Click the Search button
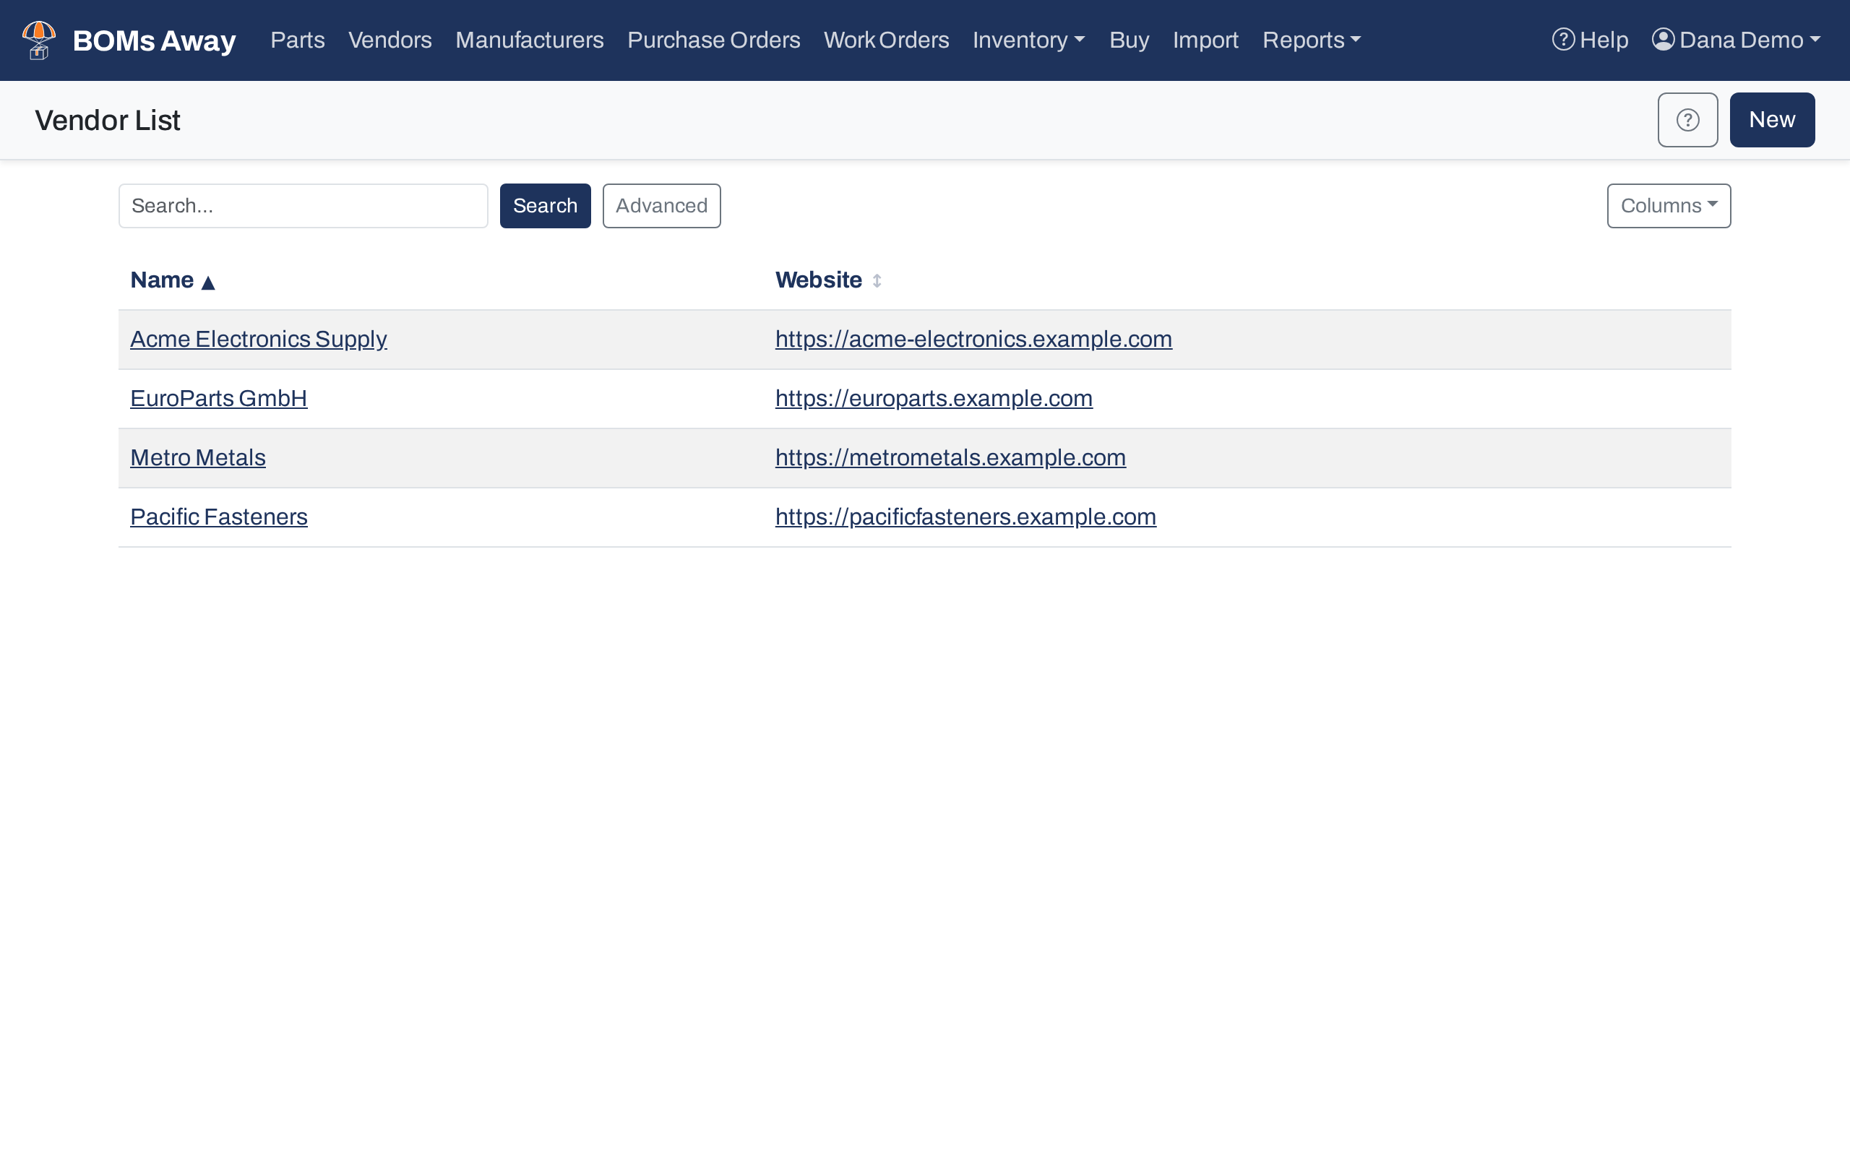The height and width of the screenshot is (1156, 1850). click(x=545, y=206)
